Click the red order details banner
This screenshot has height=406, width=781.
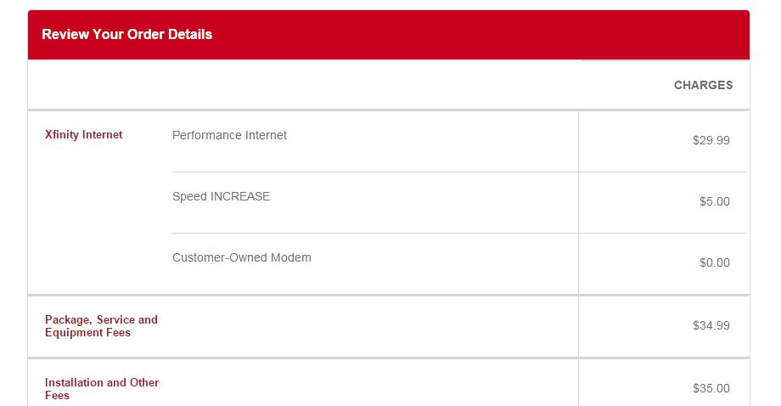pos(389,34)
